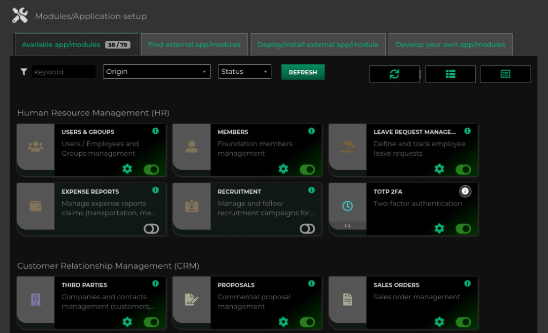Switch to the card grid view icon
548x333 pixels.
(450, 74)
